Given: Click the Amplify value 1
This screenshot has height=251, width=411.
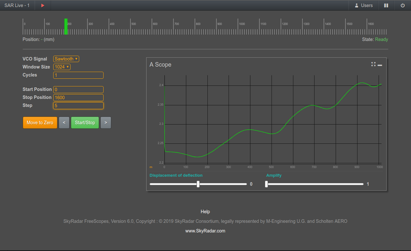Looking at the screenshot, I should click(368, 184).
